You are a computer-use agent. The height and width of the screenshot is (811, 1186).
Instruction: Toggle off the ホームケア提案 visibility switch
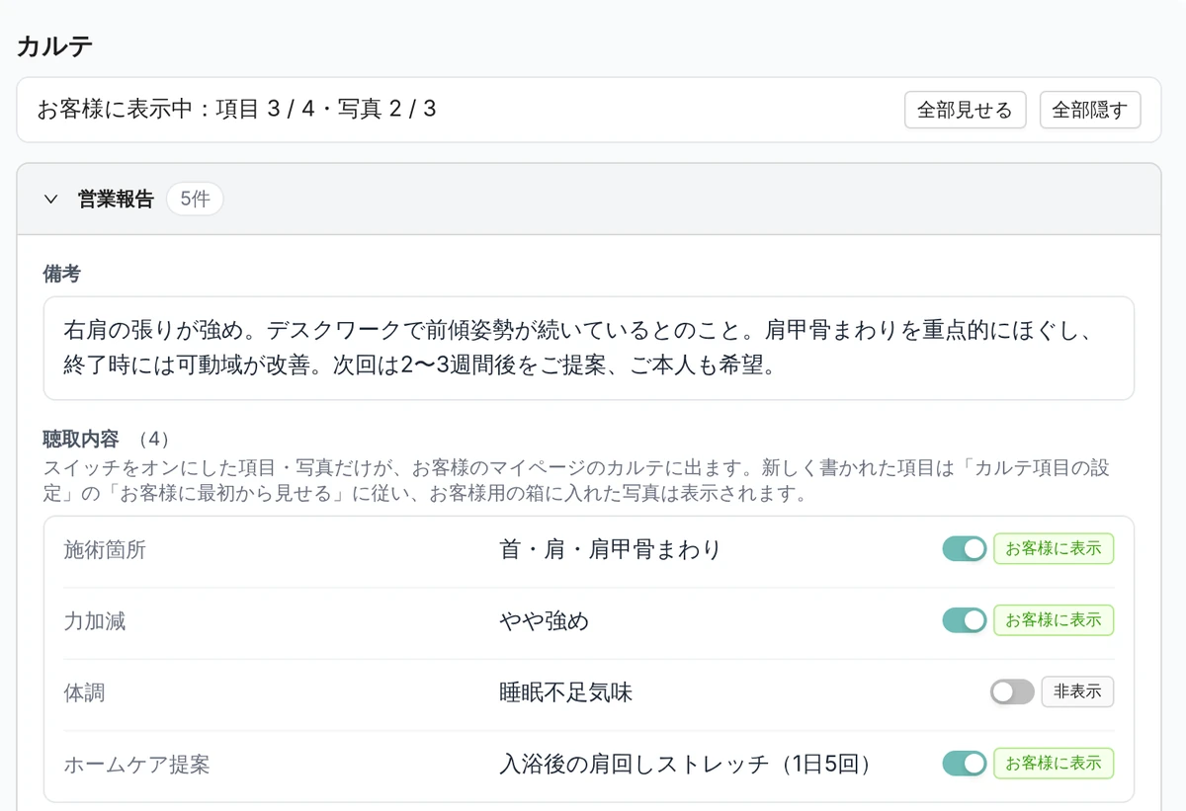coord(965,764)
